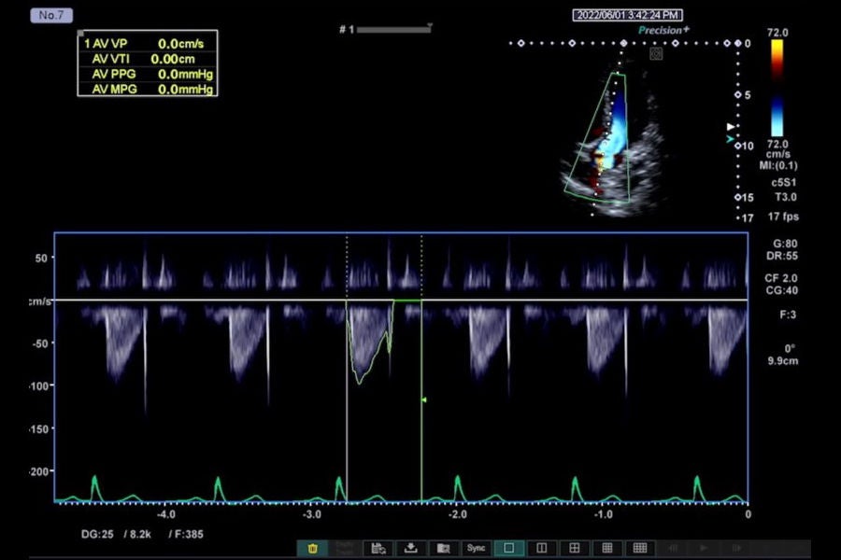The height and width of the screenshot is (560, 841).
Task: Switch to two-panel side-by-side layout
Action: [542, 548]
